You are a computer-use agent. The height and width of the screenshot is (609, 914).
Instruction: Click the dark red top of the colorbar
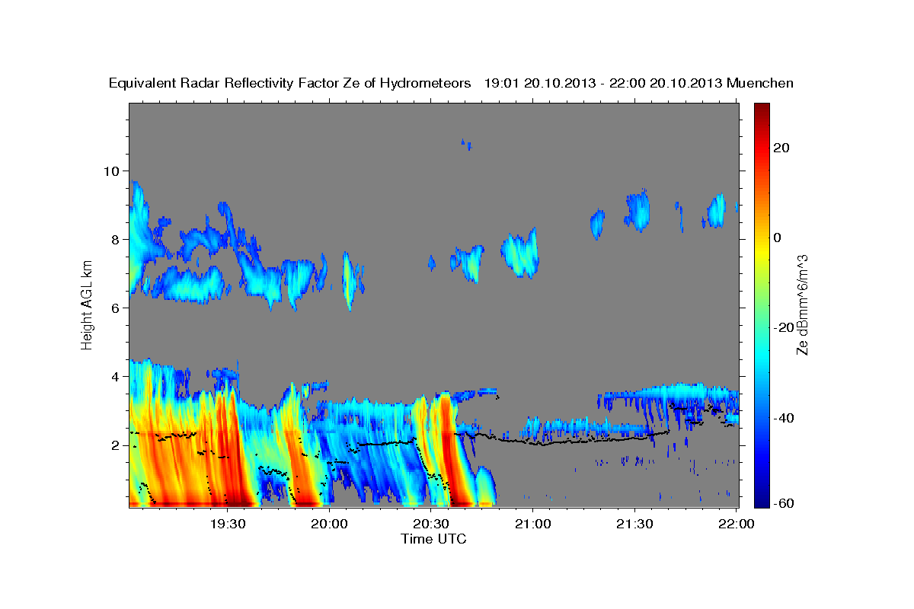coord(760,110)
